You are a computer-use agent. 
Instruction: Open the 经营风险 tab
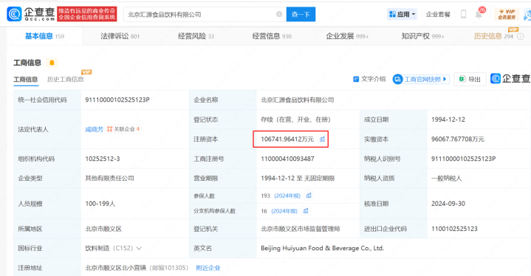tap(196, 36)
